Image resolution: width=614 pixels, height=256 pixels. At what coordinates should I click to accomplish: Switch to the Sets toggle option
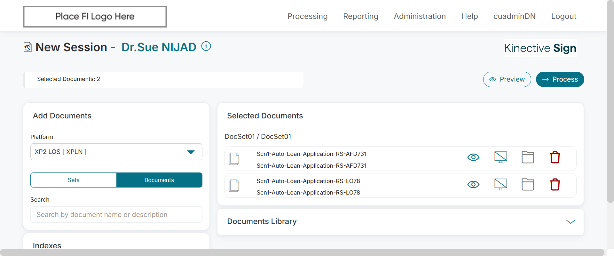[74, 180]
